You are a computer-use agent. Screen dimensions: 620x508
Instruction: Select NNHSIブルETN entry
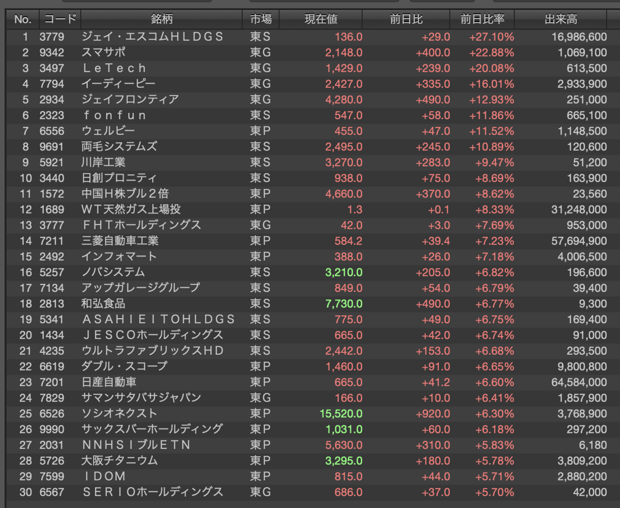pos(136,445)
